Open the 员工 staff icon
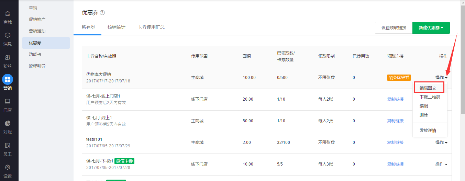This screenshot has width=465, height=181. point(7,145)
